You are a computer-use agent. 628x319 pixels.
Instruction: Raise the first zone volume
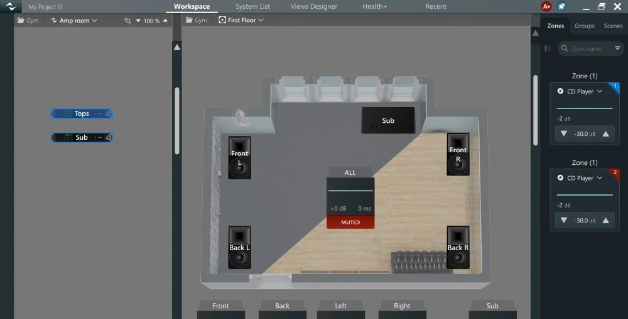(605, 133)
